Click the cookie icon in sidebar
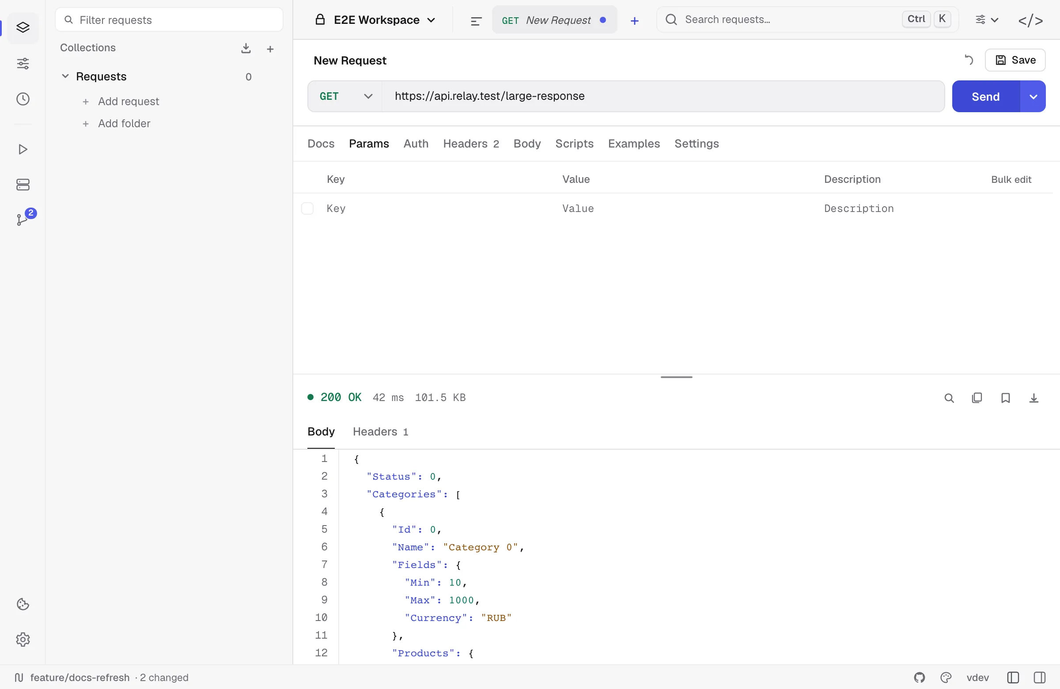This screenshot has height=689, width=1060. 23,604
